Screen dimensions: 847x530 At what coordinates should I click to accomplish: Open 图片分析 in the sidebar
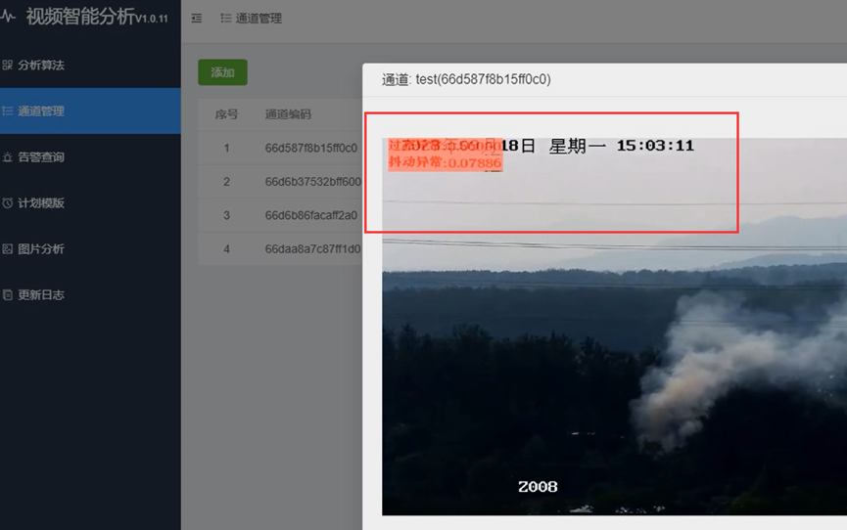pos(90,248)
